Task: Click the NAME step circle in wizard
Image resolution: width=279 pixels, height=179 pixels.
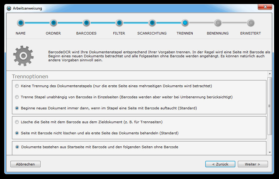Action: pos(21,23)
